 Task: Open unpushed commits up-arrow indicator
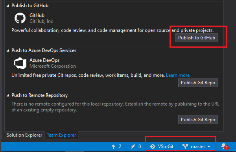pos(116,146)
